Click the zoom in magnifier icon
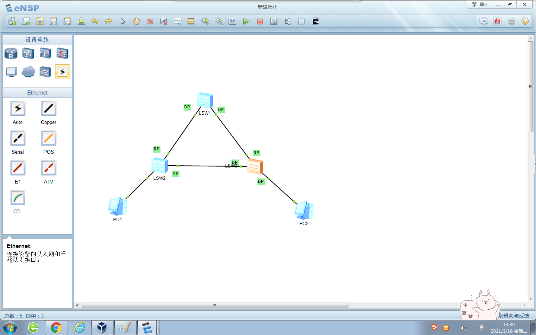Image resolution: width=536 pixels, height=335 pixels. coord(205,21)
